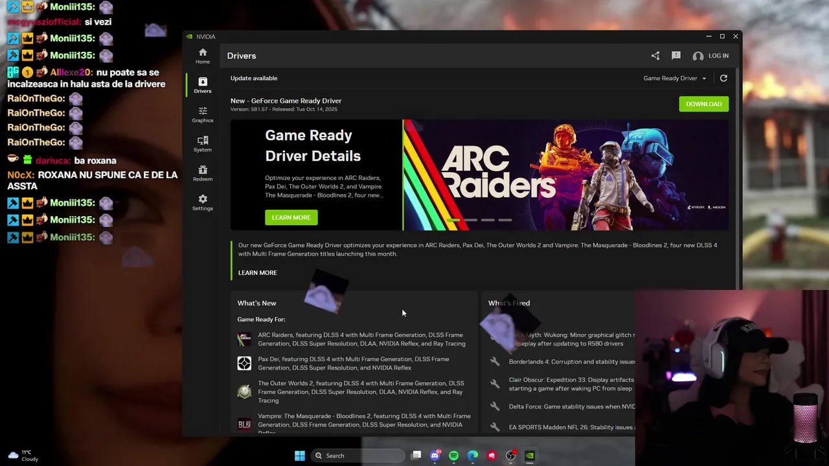Click wrench icon beside Borderlands 4 fix
Image resolution: width=829 pixels, height=466 pixels.
tap(495, 362)
